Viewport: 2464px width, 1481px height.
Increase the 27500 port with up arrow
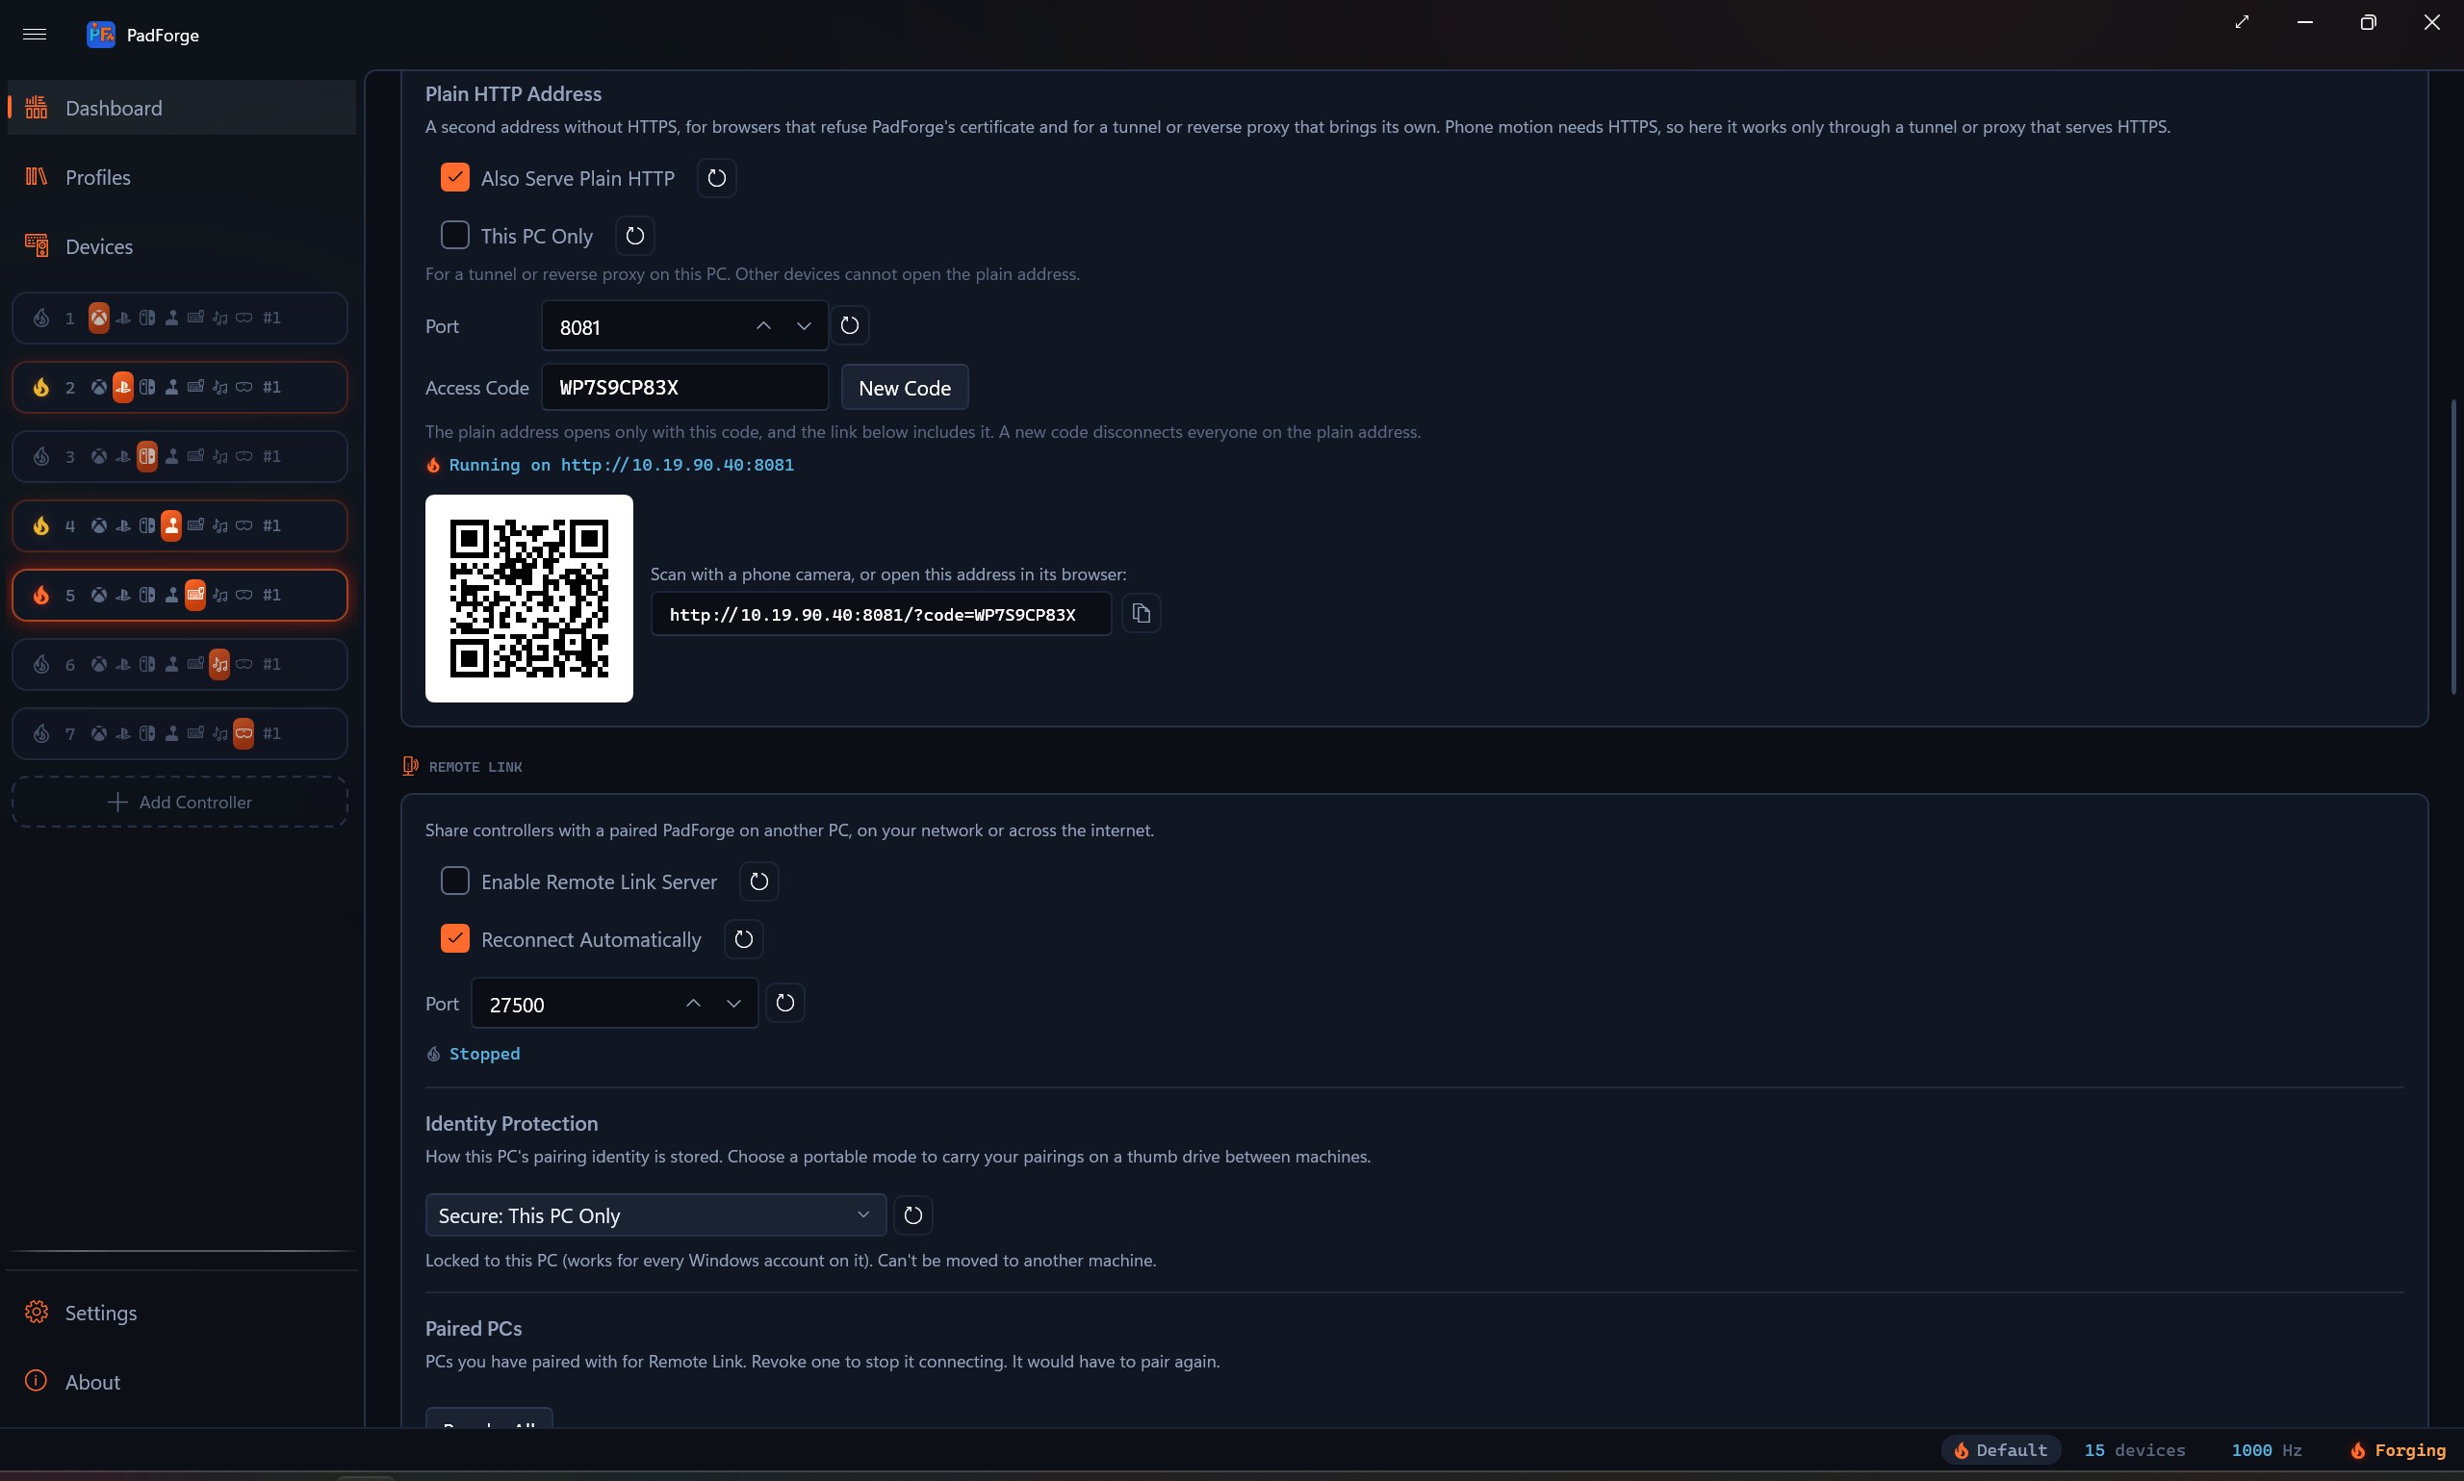[x=694, y=1004]
